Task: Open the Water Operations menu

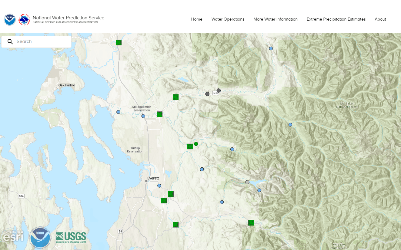Action: click(228, 19)
